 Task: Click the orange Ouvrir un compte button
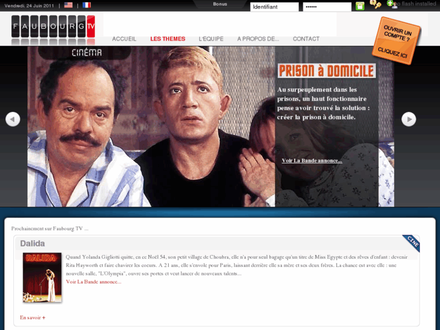[x=396, y=41]
